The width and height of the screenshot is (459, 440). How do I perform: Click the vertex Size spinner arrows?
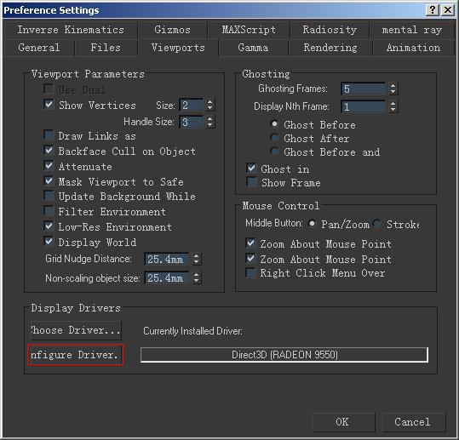[x=209, y=105]
